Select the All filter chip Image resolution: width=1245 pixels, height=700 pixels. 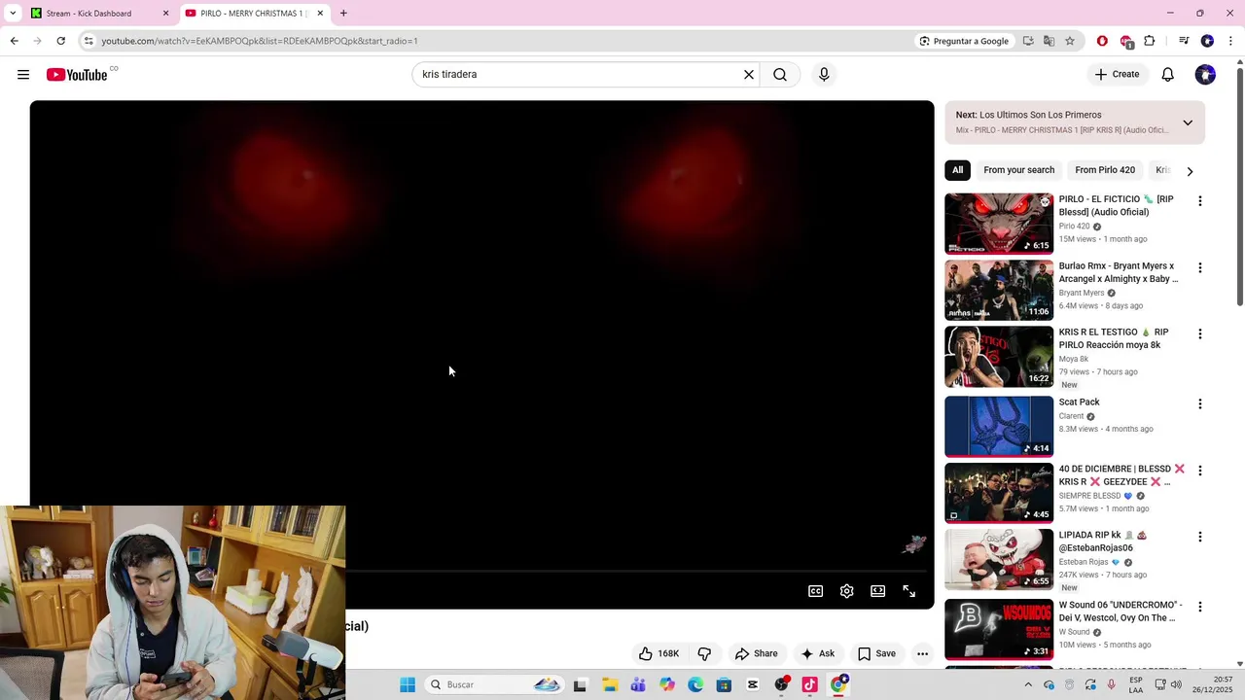coord(957,170)
